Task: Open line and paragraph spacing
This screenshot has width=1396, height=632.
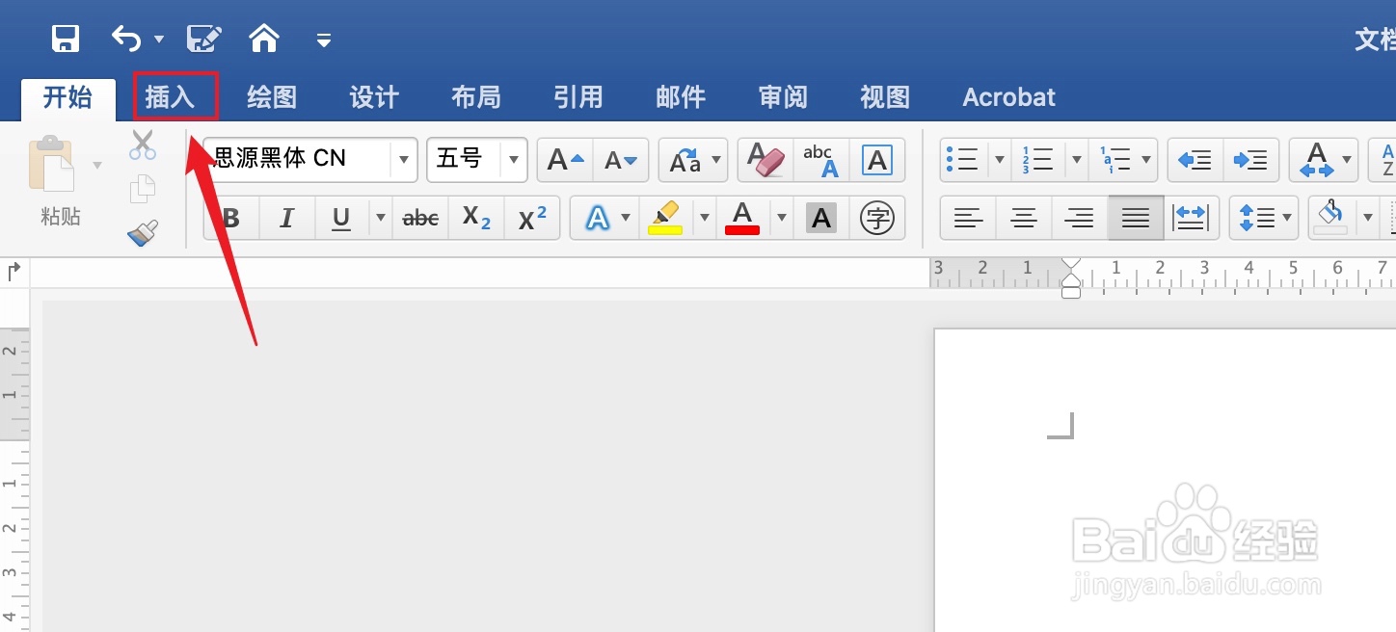Action: point(1264,218)
